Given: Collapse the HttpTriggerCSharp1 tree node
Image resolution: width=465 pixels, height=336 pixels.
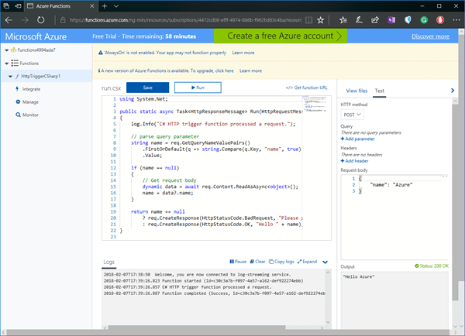Looking at the screenshot, I should (9, 76).
